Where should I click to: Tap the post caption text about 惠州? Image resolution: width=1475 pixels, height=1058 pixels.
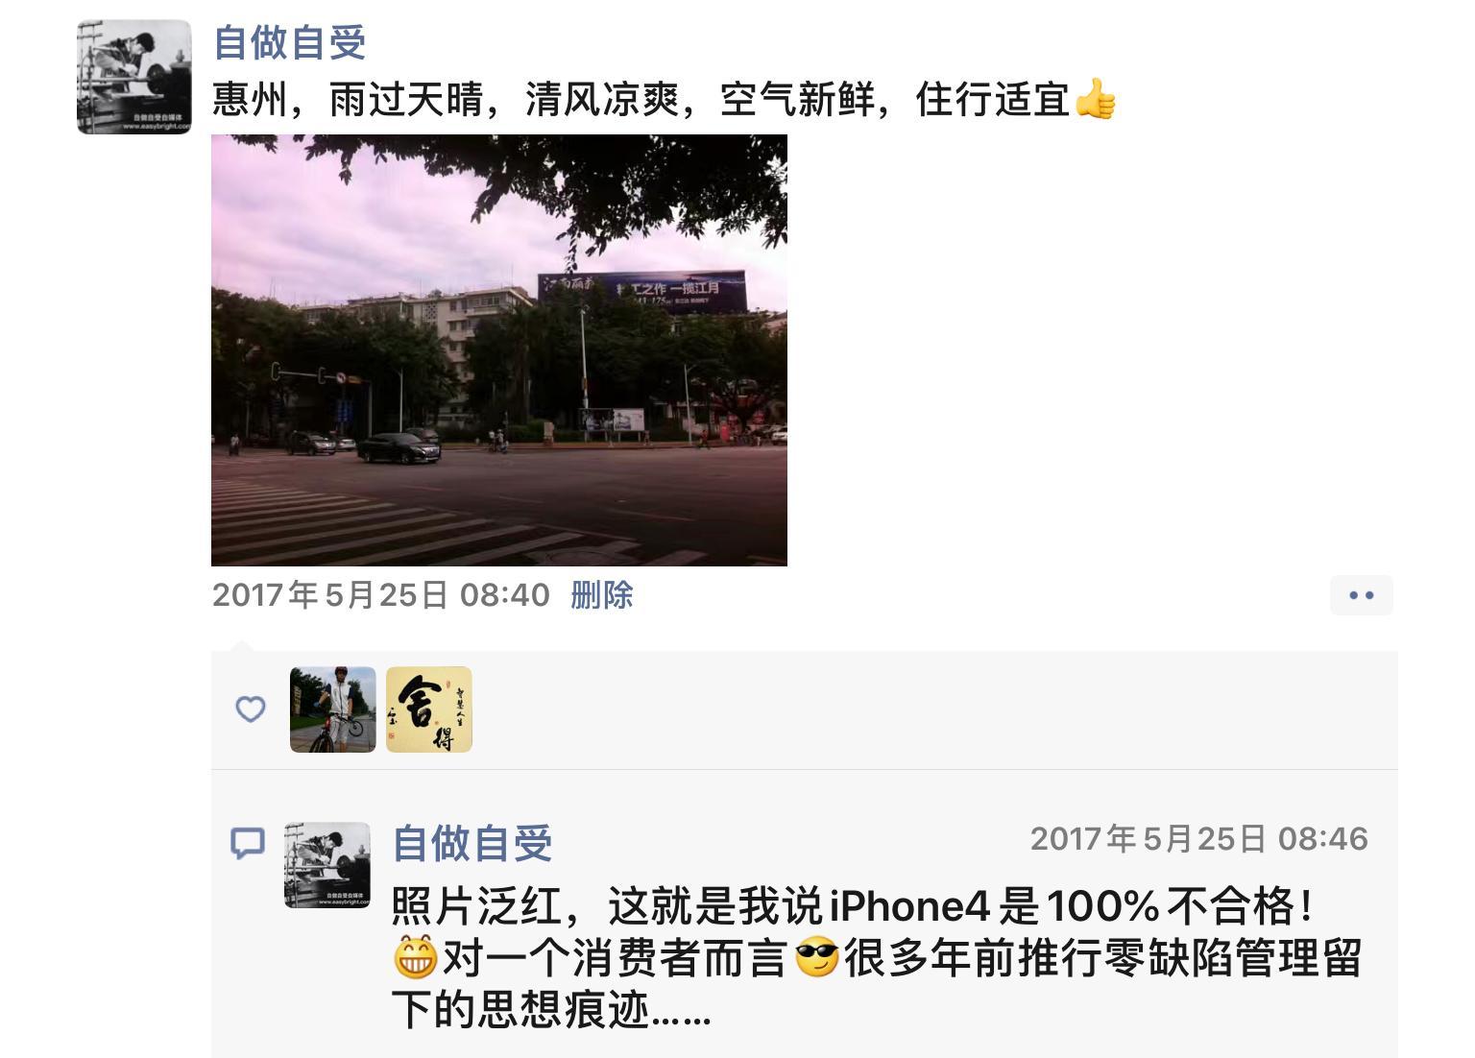641,99
